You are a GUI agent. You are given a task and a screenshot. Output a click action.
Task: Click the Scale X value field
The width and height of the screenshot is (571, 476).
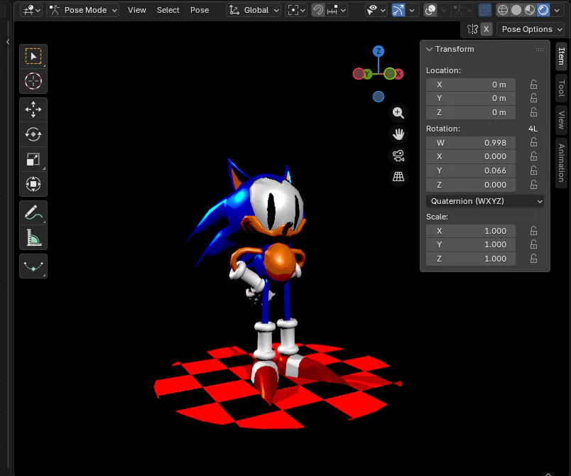point(471,231)
